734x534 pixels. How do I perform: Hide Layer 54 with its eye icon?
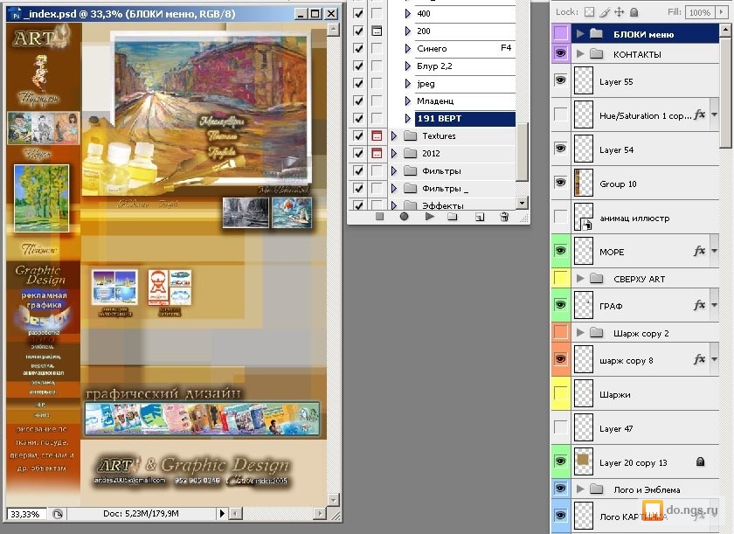(560, 149)
